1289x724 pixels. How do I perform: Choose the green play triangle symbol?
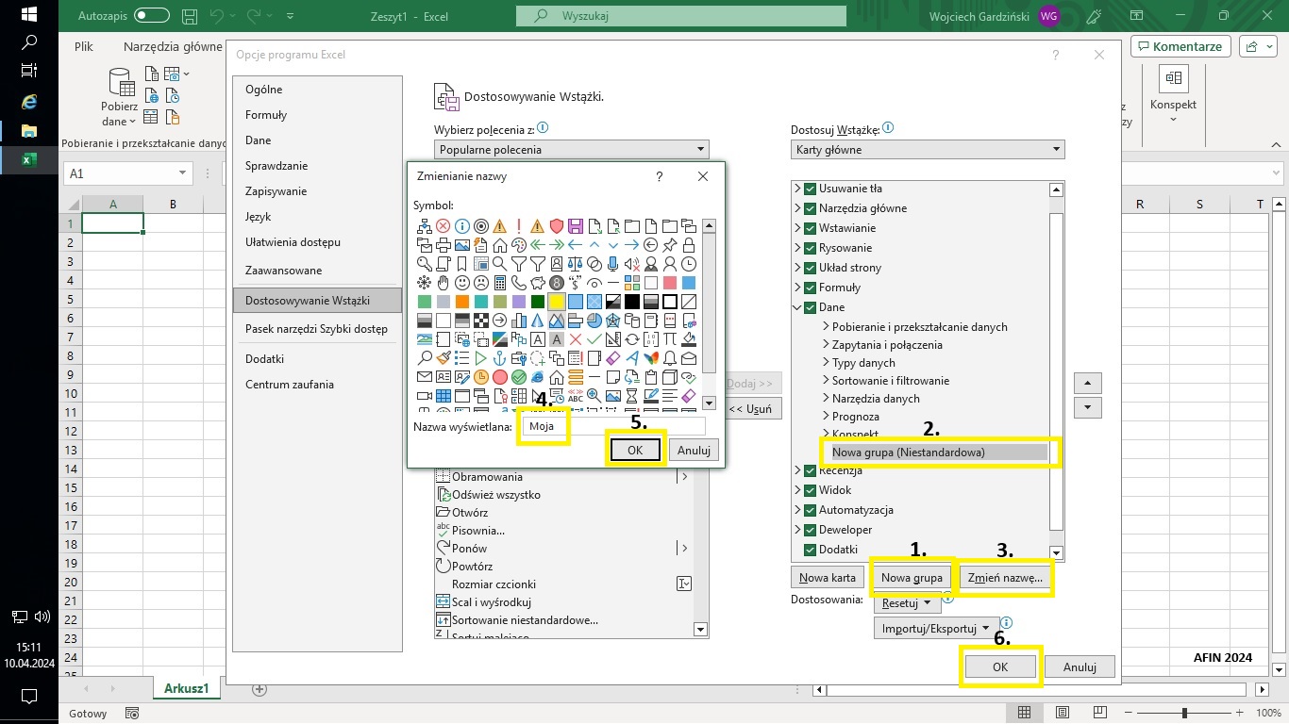point(481,358)
